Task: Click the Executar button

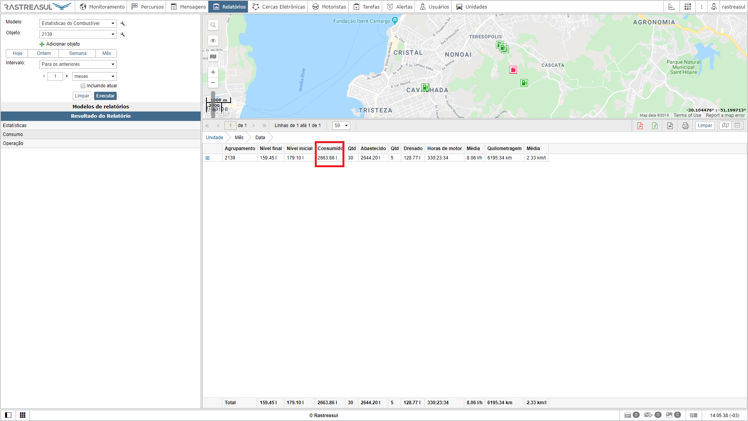Action: coord(105,96)
